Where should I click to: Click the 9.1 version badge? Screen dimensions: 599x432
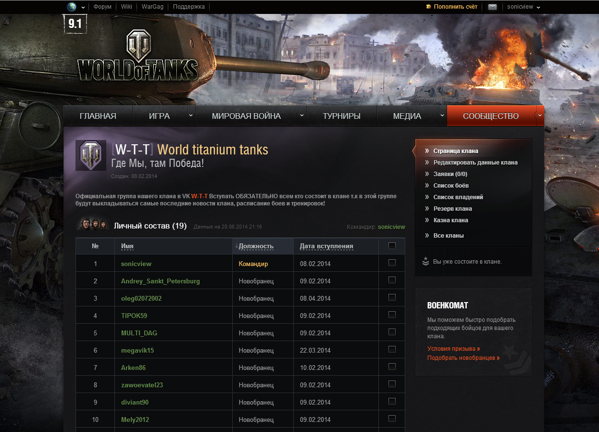coord(75,24)
